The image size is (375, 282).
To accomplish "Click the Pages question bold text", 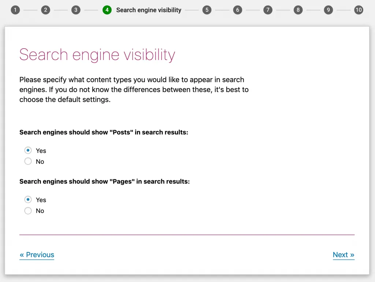I will pos(104,181).
